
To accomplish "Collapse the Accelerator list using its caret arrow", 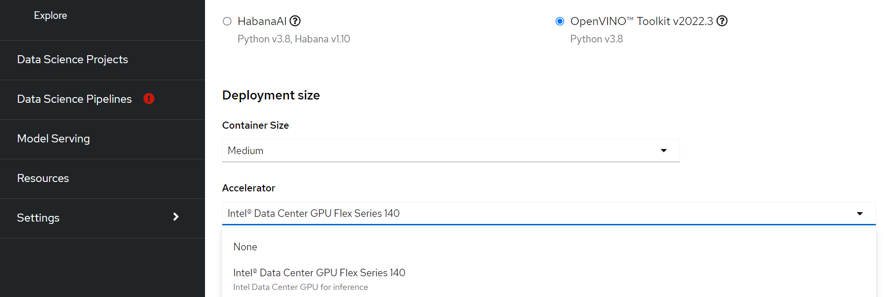I will [x=860, y=214].
